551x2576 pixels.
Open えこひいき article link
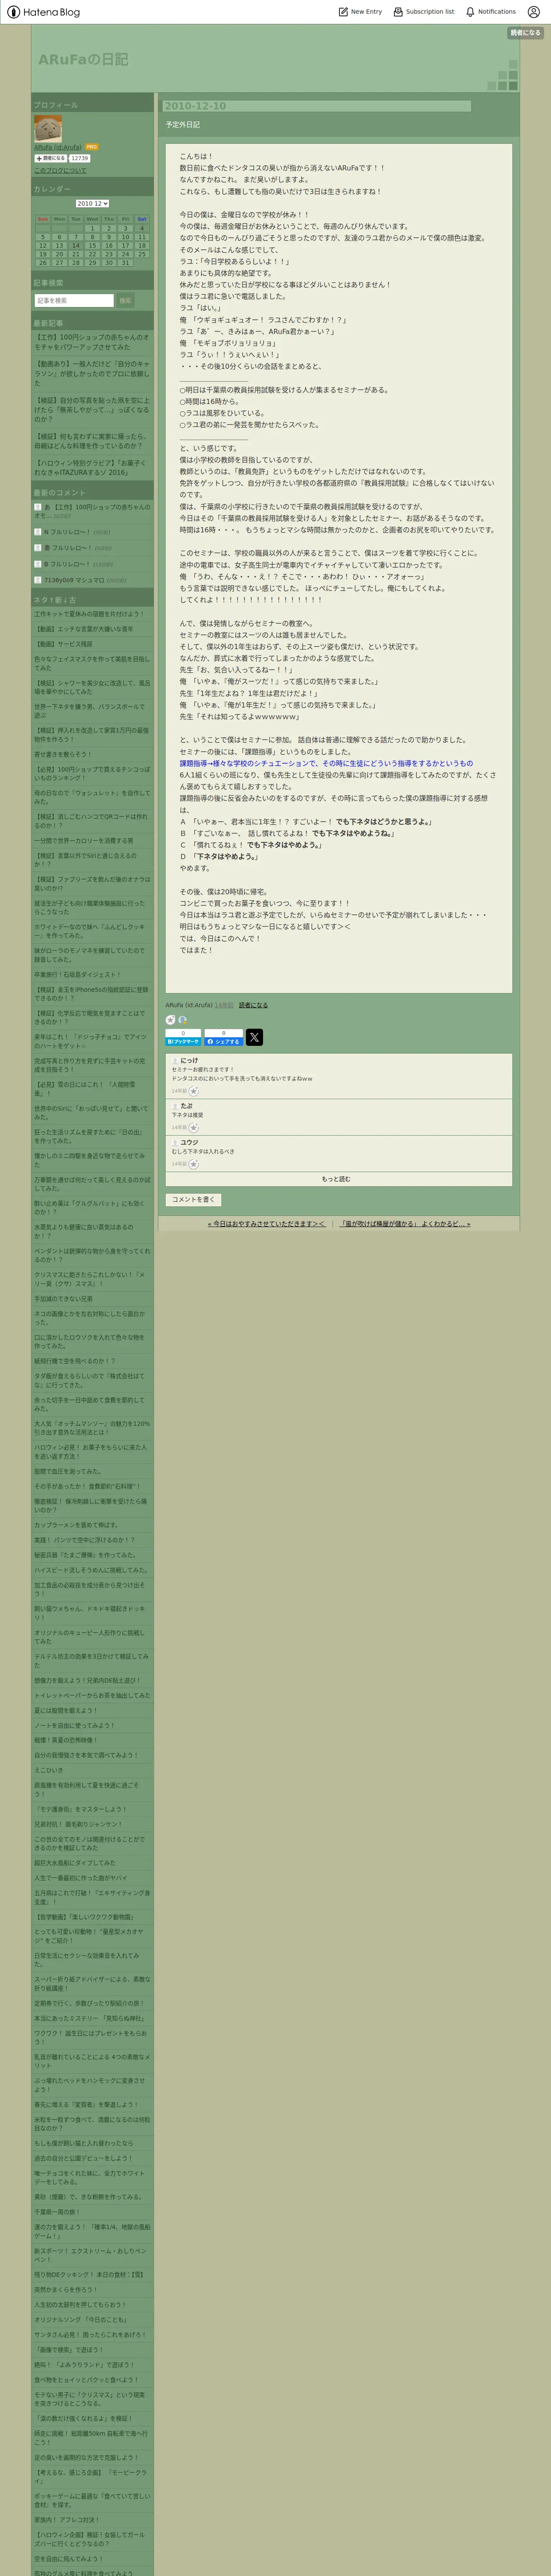48,1770
